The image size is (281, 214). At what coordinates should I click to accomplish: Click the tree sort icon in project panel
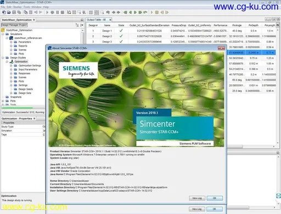[x=77, y=25]
